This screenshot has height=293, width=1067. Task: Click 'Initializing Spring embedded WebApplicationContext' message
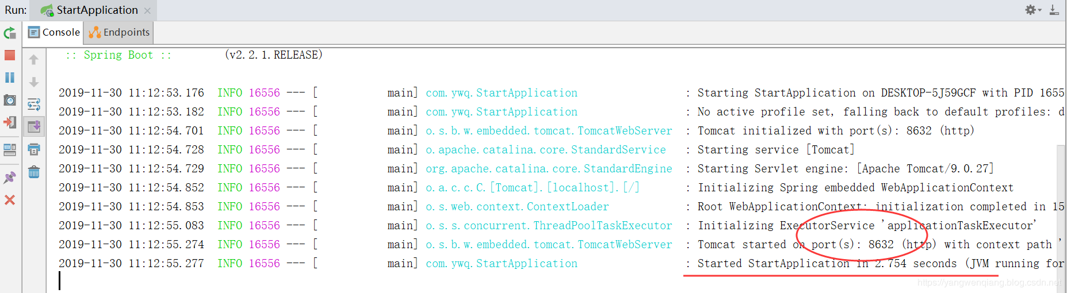(855, 187)
